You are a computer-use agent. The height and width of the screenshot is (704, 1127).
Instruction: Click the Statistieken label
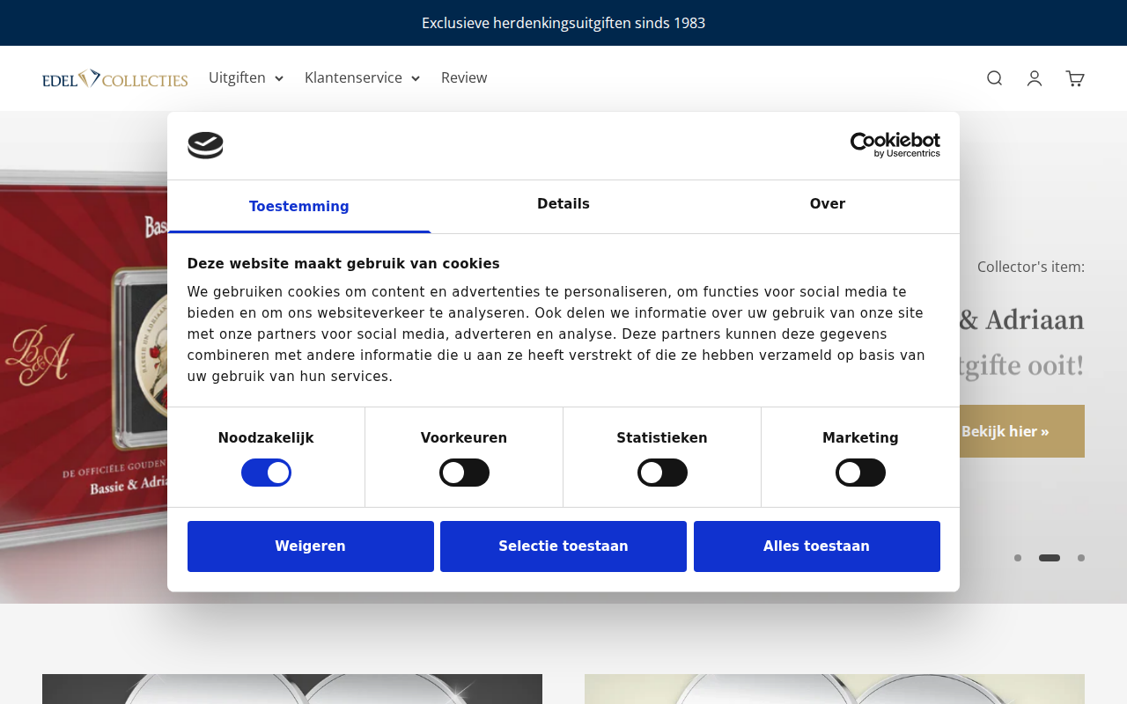tap(662, 438)
